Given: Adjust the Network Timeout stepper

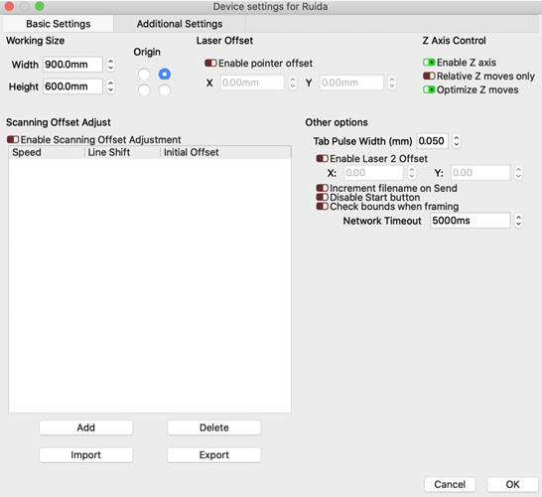Looking at the screenshot, I should coord(518,221).
